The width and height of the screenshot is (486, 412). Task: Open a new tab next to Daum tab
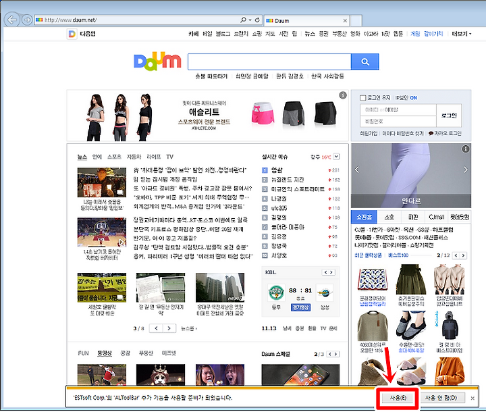click(x=356, y=21)
